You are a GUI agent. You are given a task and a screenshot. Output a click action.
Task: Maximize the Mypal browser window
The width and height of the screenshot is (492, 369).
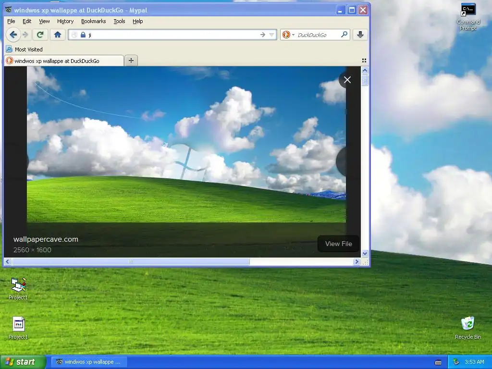click(x=352, y=10)
